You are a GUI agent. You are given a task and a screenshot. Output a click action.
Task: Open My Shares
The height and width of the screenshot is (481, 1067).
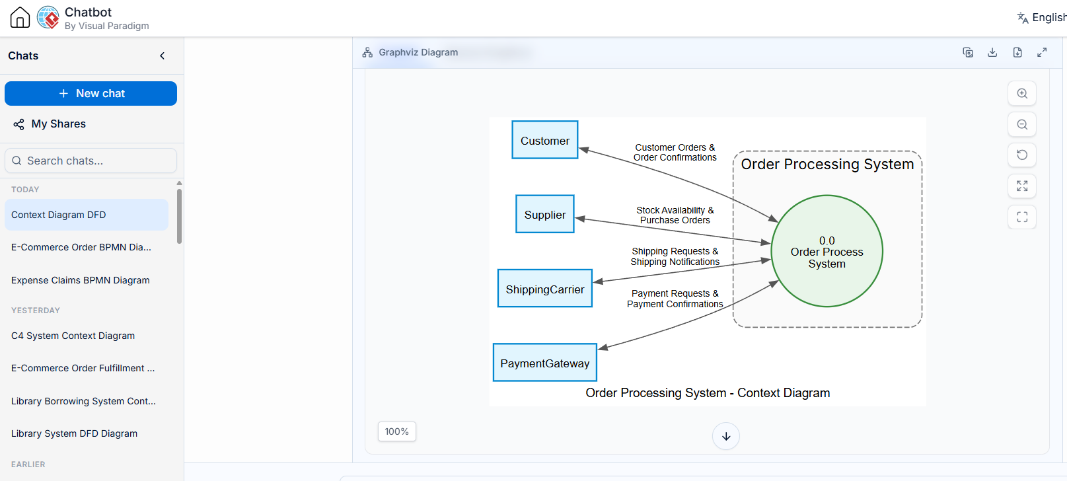(x=50, y=124)
